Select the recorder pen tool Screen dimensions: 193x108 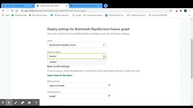(x=16, y=102)
